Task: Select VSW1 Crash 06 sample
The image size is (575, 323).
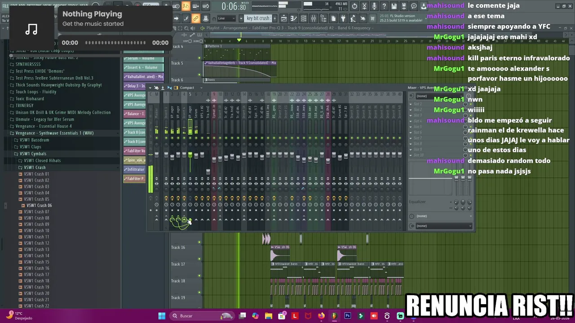Action: (39, 205)
